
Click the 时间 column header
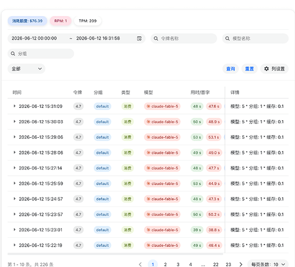[17, 92]
